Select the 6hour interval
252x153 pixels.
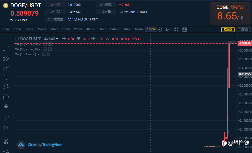pos(102,29)
